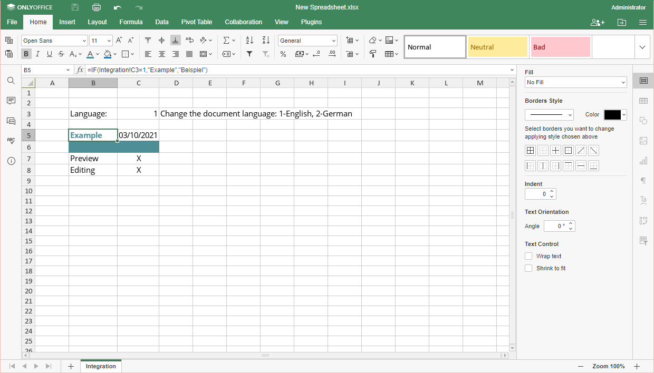Screen dimensions: 654x373
Task: Apply percent style to cell
Action: tap(283, 54)
